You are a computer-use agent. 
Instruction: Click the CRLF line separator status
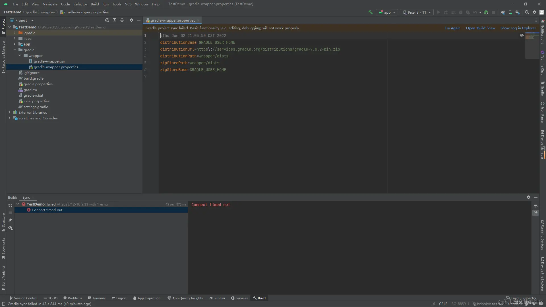443,304
